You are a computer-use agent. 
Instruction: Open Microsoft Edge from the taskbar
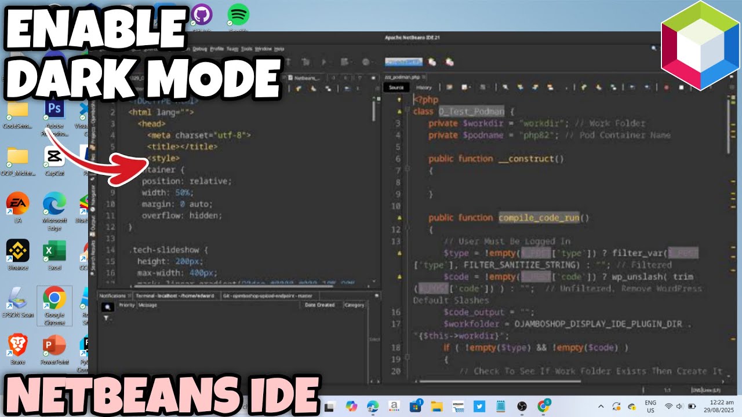pyautogui.click(x=373, y=407)
